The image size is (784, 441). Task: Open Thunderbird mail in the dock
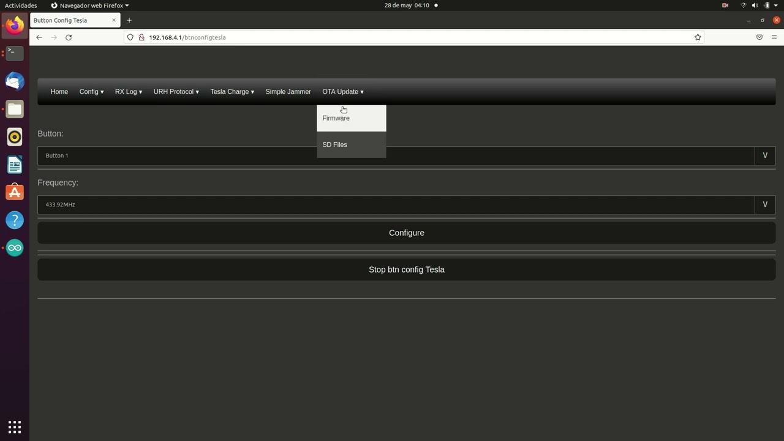click(15, 81)
